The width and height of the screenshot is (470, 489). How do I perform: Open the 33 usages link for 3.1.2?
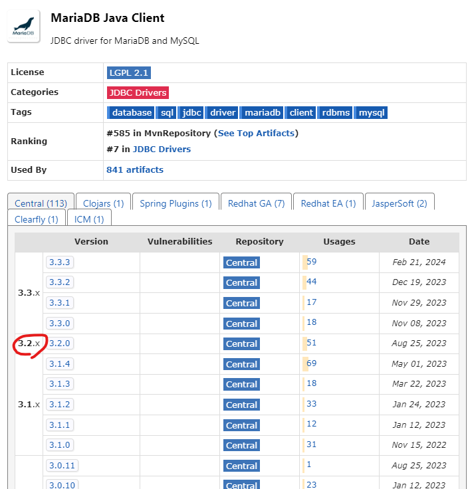click(312, 403)
